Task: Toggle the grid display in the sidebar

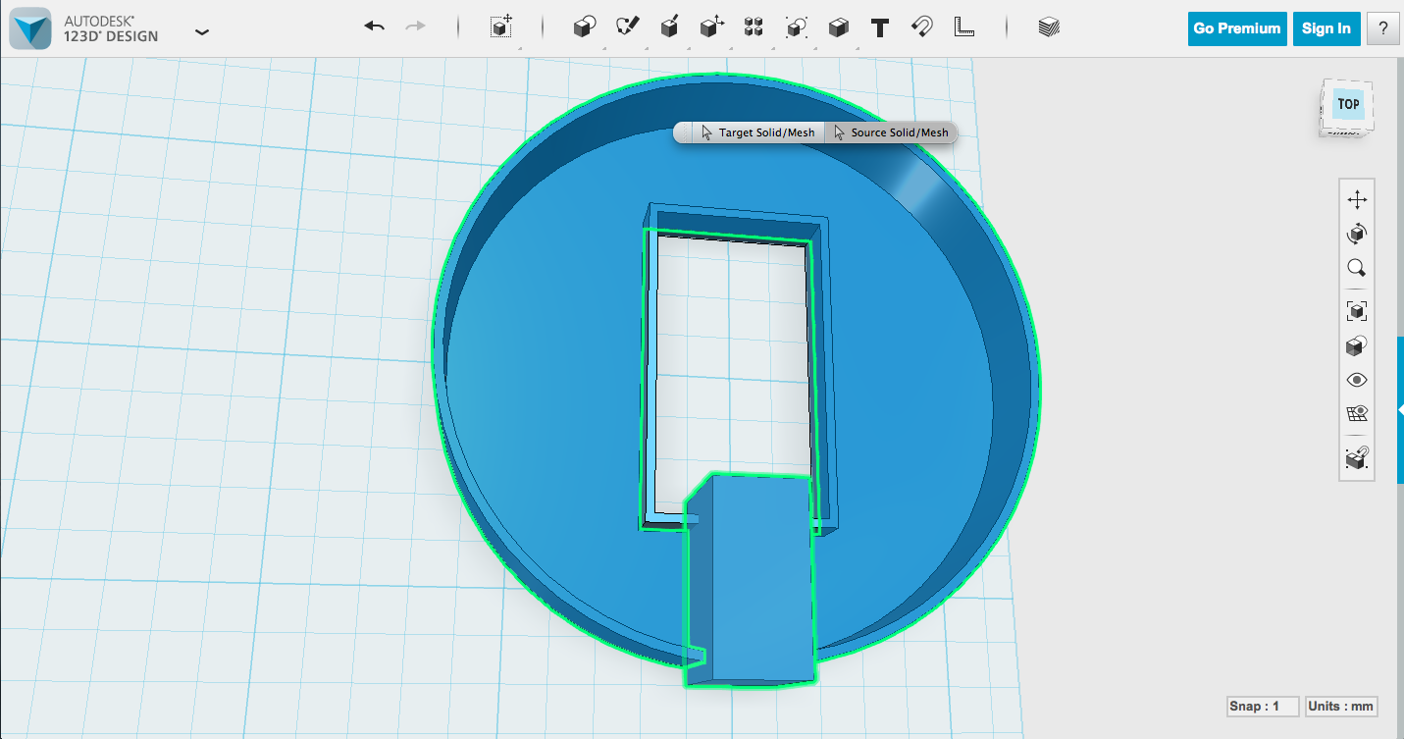Action: coord(1356,413)
